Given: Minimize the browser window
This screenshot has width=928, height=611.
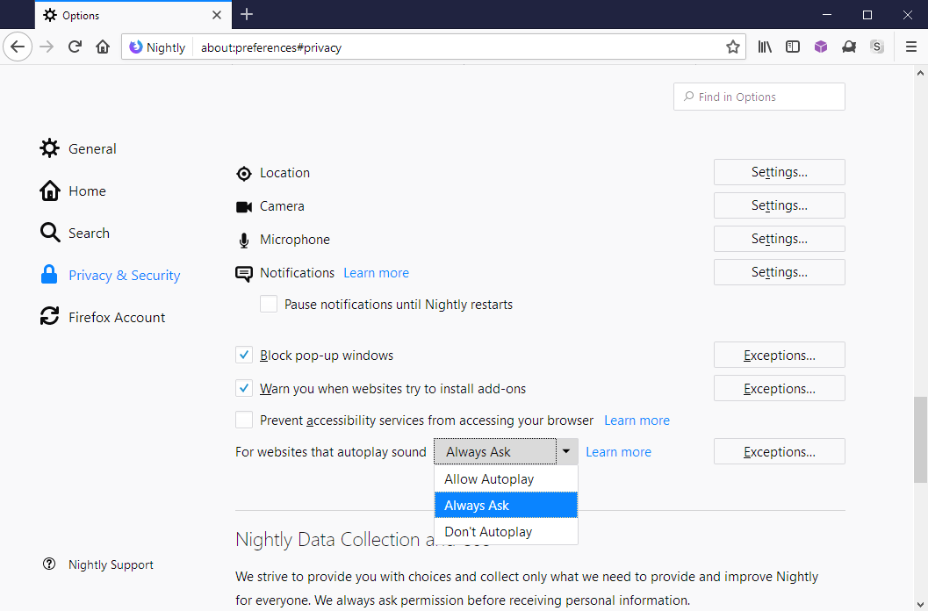Looking at the screenshot, I should (x=827, y=15).
